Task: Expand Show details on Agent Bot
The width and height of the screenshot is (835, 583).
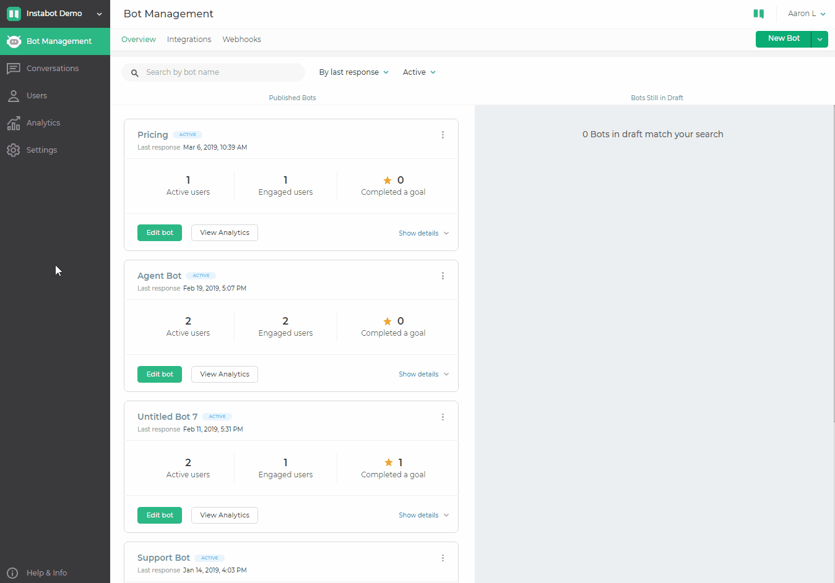Action: (424, 374)
